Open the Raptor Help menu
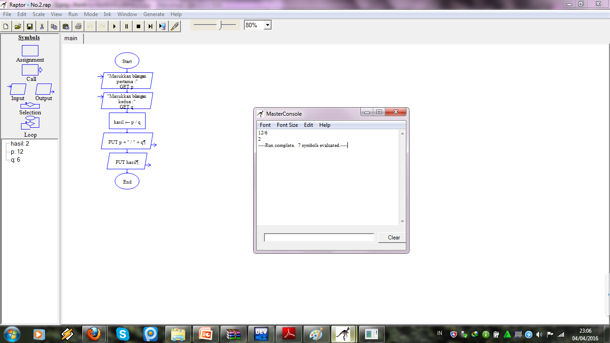 [x=176, y=14]
